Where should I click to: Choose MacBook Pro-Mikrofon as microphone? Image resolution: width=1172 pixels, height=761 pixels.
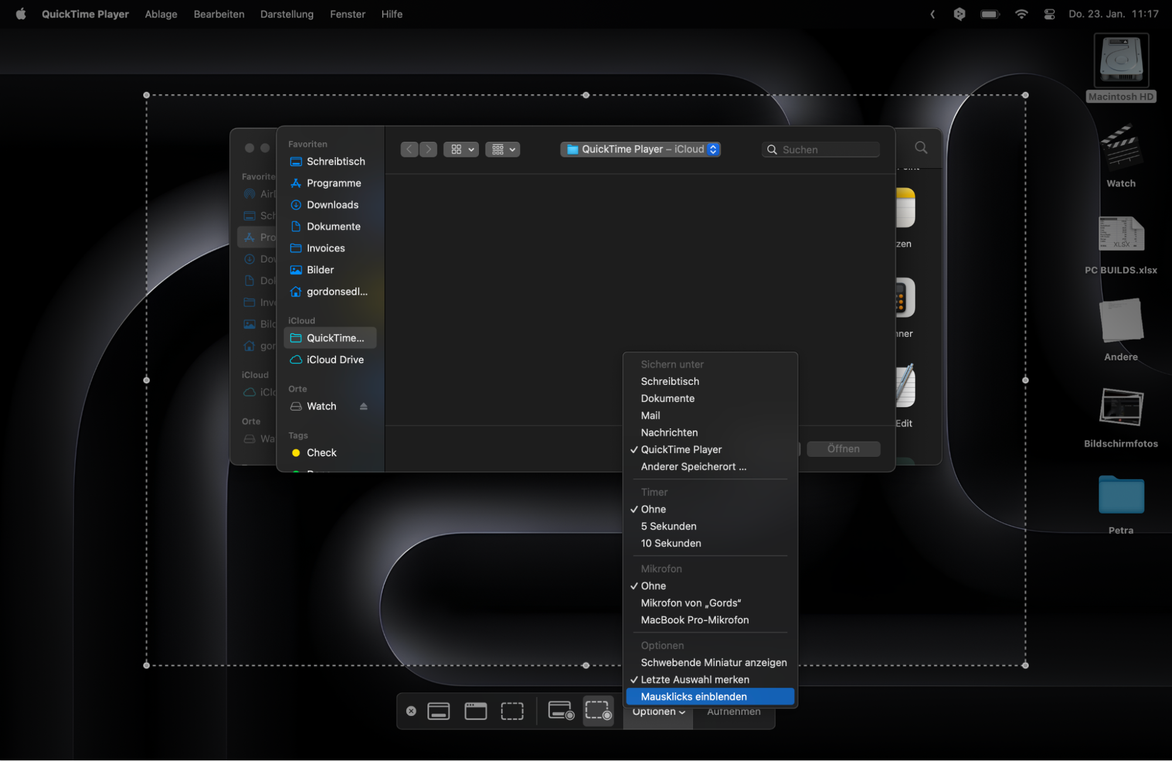[x=710, y=620]
